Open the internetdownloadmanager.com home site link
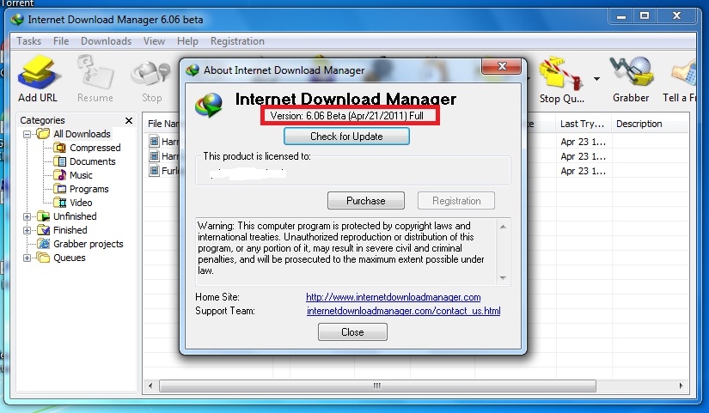 click(x=394, y=297)
